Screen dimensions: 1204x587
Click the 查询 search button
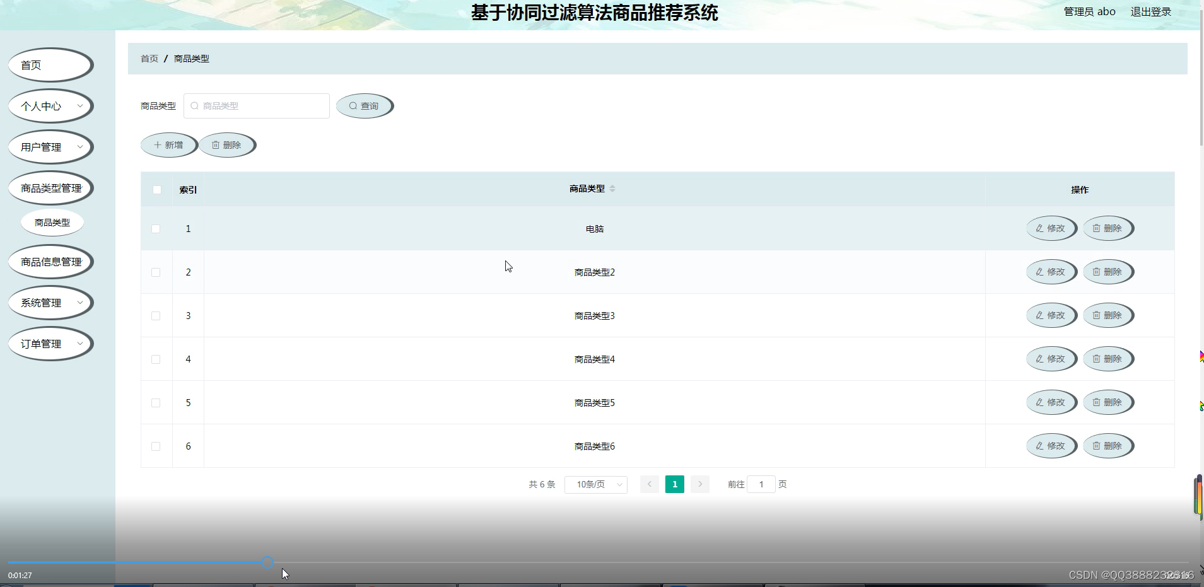(365, 106)
